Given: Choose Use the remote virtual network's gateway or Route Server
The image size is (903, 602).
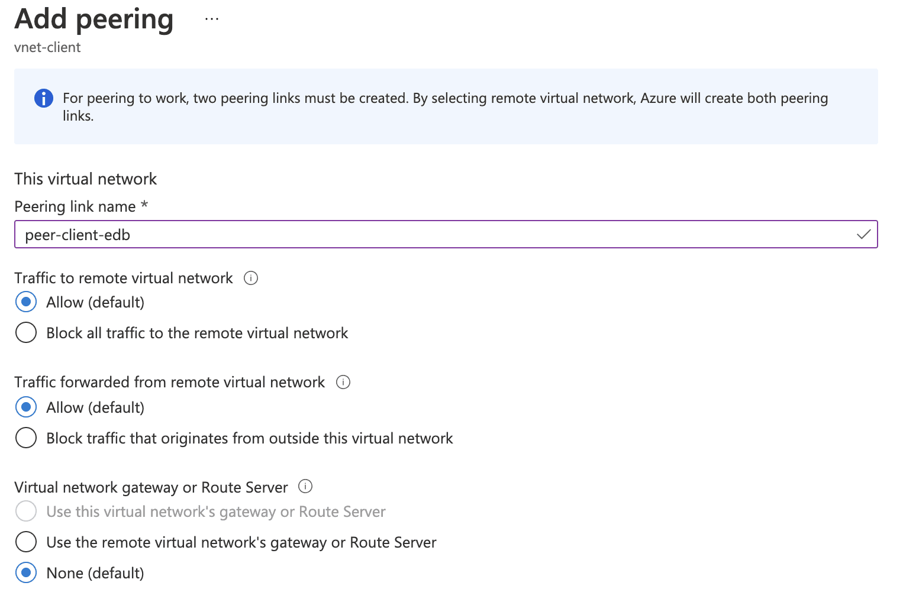Looking at the screenshot, I should [x=26, y=542].
